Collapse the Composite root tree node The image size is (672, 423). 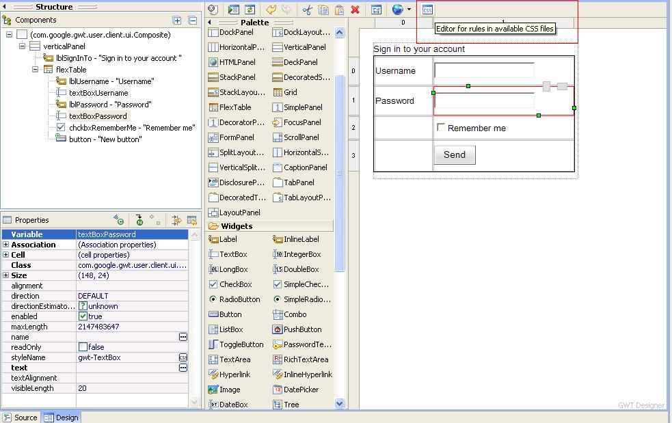(x=9, y=35)
